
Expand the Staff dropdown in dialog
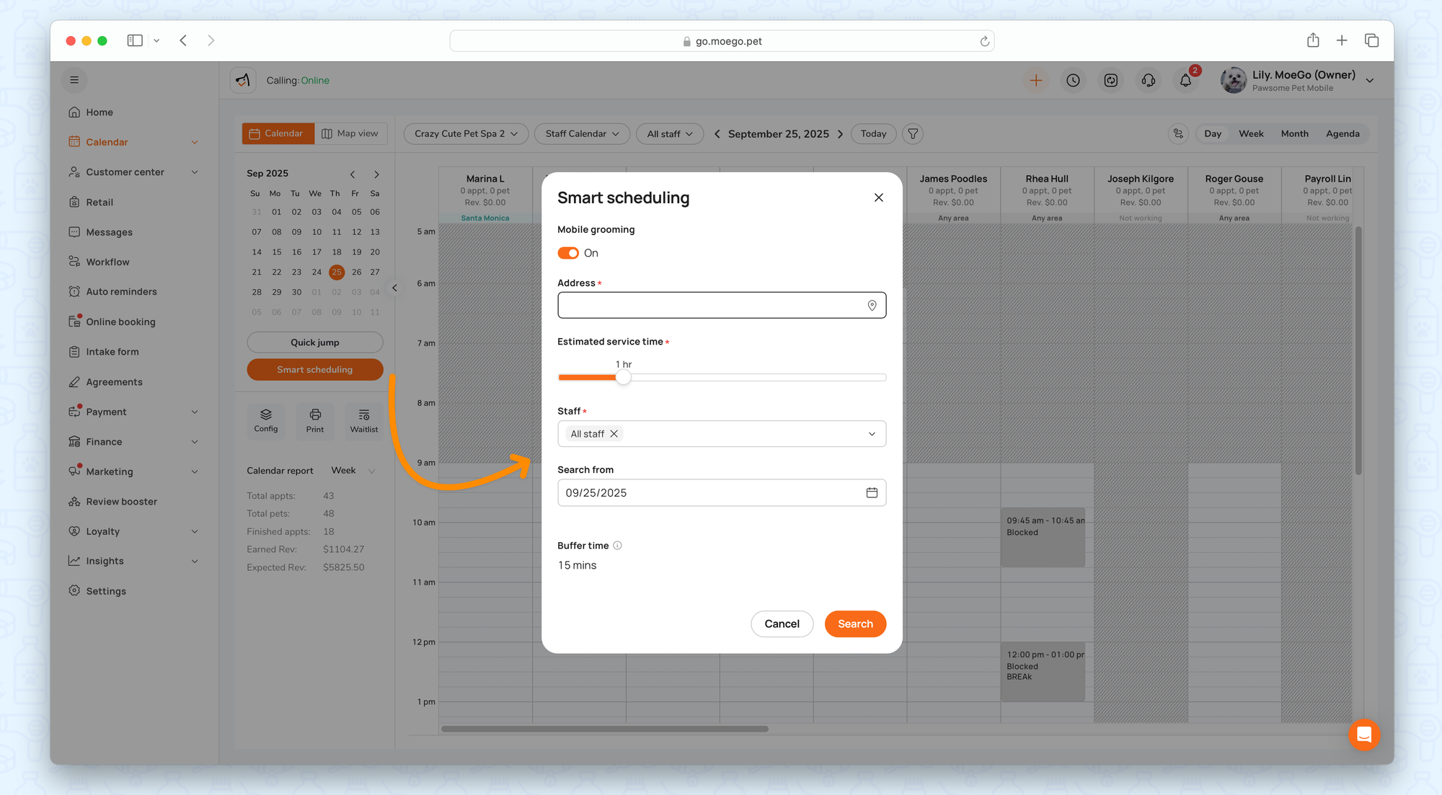[872, 434]
